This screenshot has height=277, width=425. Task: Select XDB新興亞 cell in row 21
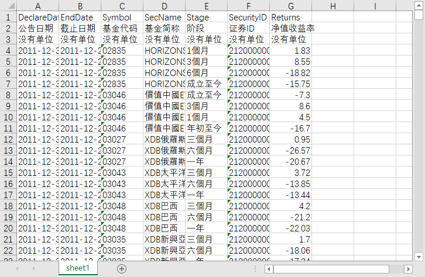point(164,239)
